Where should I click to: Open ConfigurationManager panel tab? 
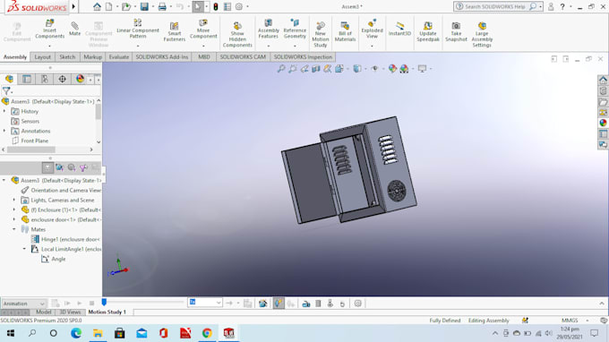pos(45,79)
